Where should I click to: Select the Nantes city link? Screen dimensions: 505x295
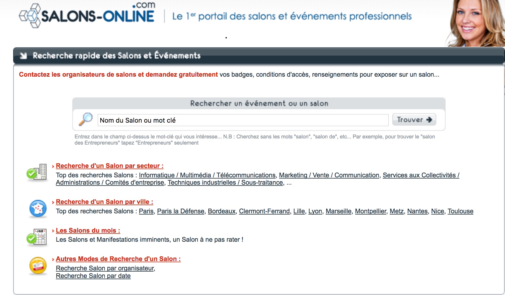click(x=418, y=211)
